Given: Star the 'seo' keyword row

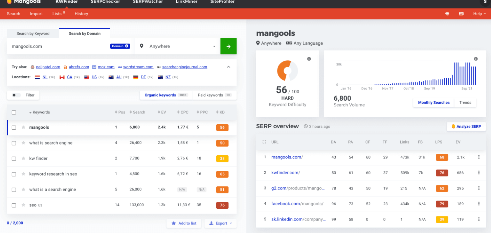Looking at the screenshot, I should tap(23, 205).
